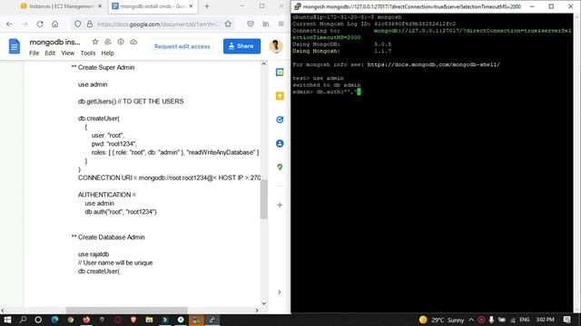The width and height of the screenshot is (581, 326).
Task: Open the Windows Start menu
Action: pyautogui.click(x=7, y=320)
